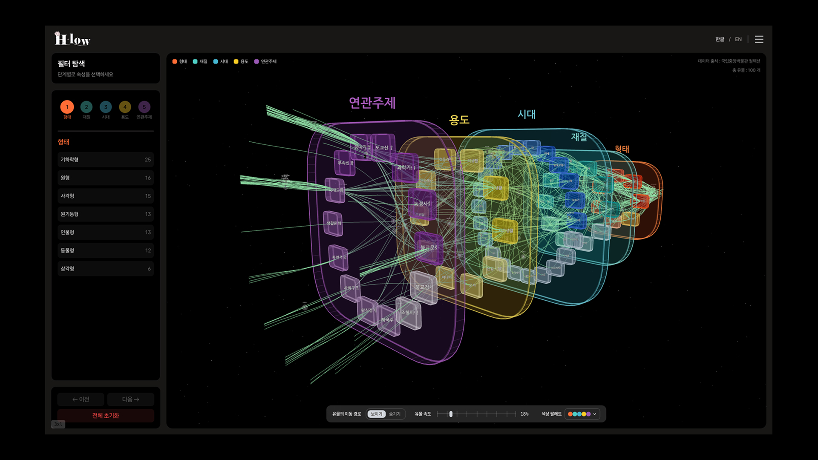Toggle artifact path to 보이기
This screenshot has width=818, height=460.
376,414
